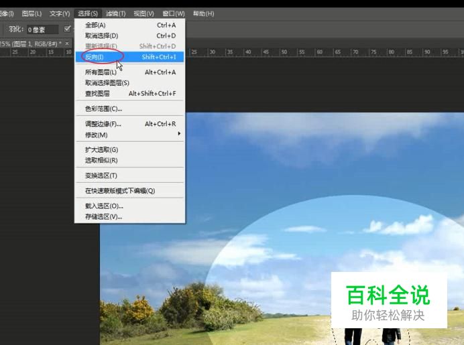This screenshot has width=464, height=345.
Task: Click 取消选择图层(S) menu entry
Action: click(107, 83)
